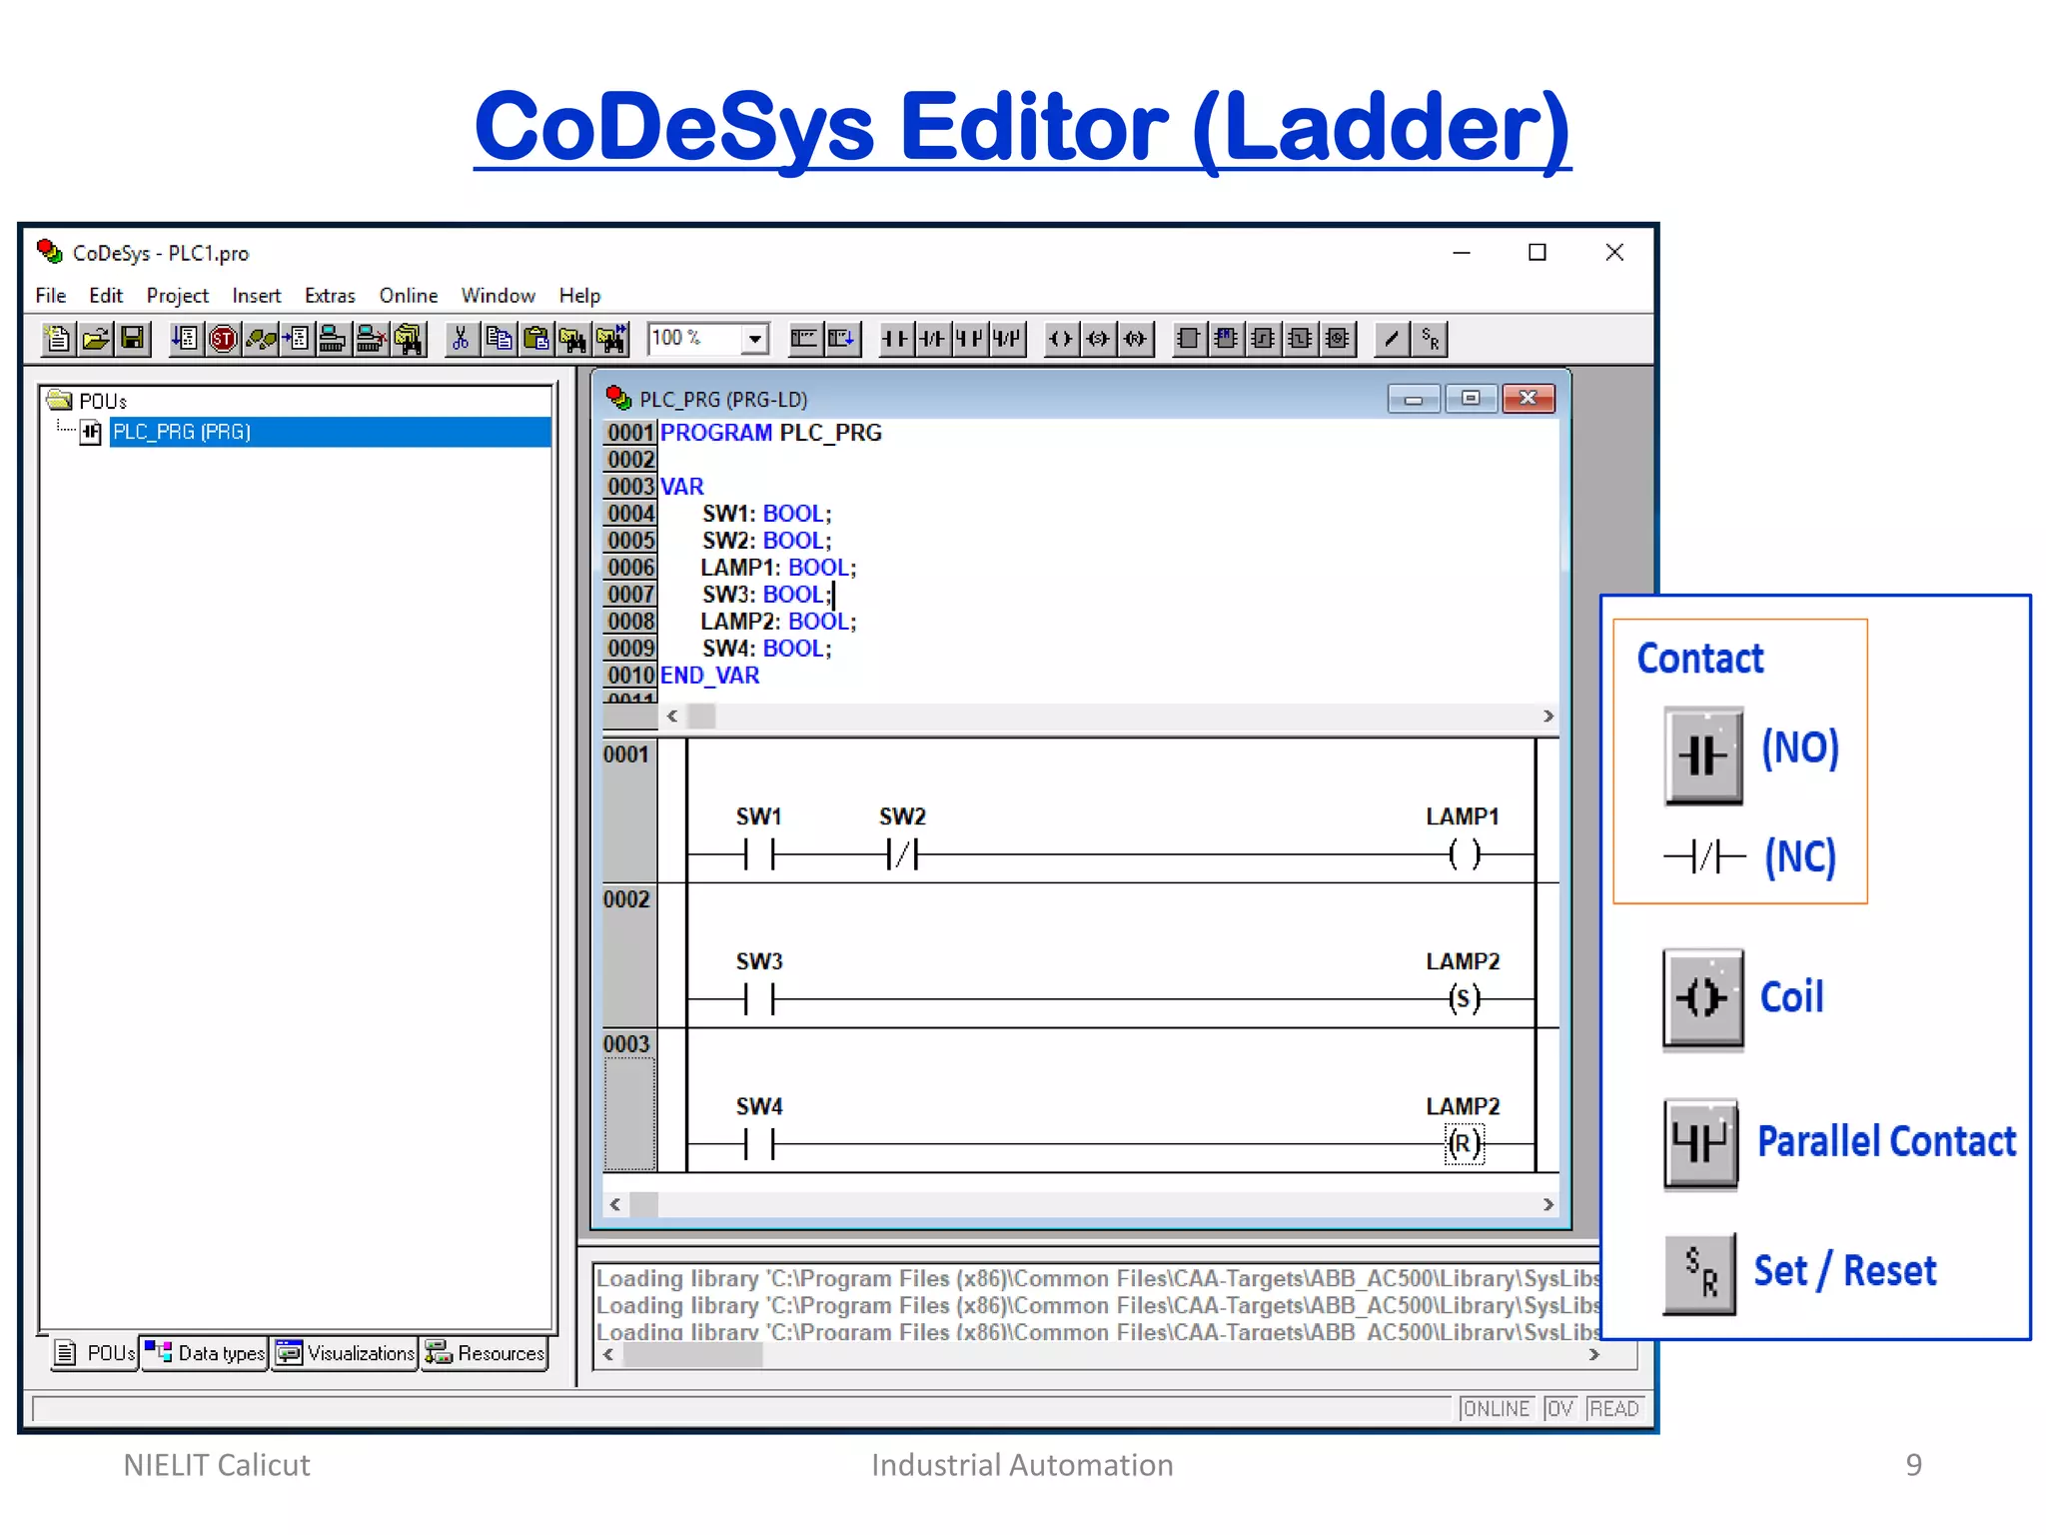Click network number 0002 in ladder editor
This screenshot has width=2046, height=1535.
pyautogui.click(x=626, y=899)
